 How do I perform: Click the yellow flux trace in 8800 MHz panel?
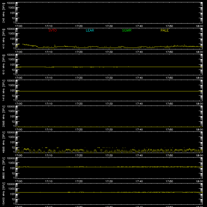(x=109, y=167)
